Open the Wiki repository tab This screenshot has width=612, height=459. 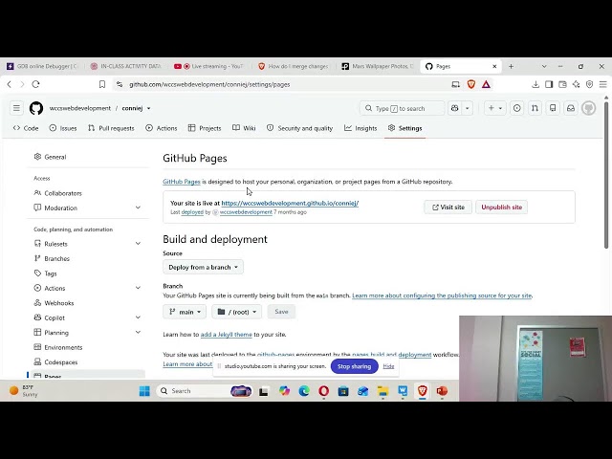[244, 128]
